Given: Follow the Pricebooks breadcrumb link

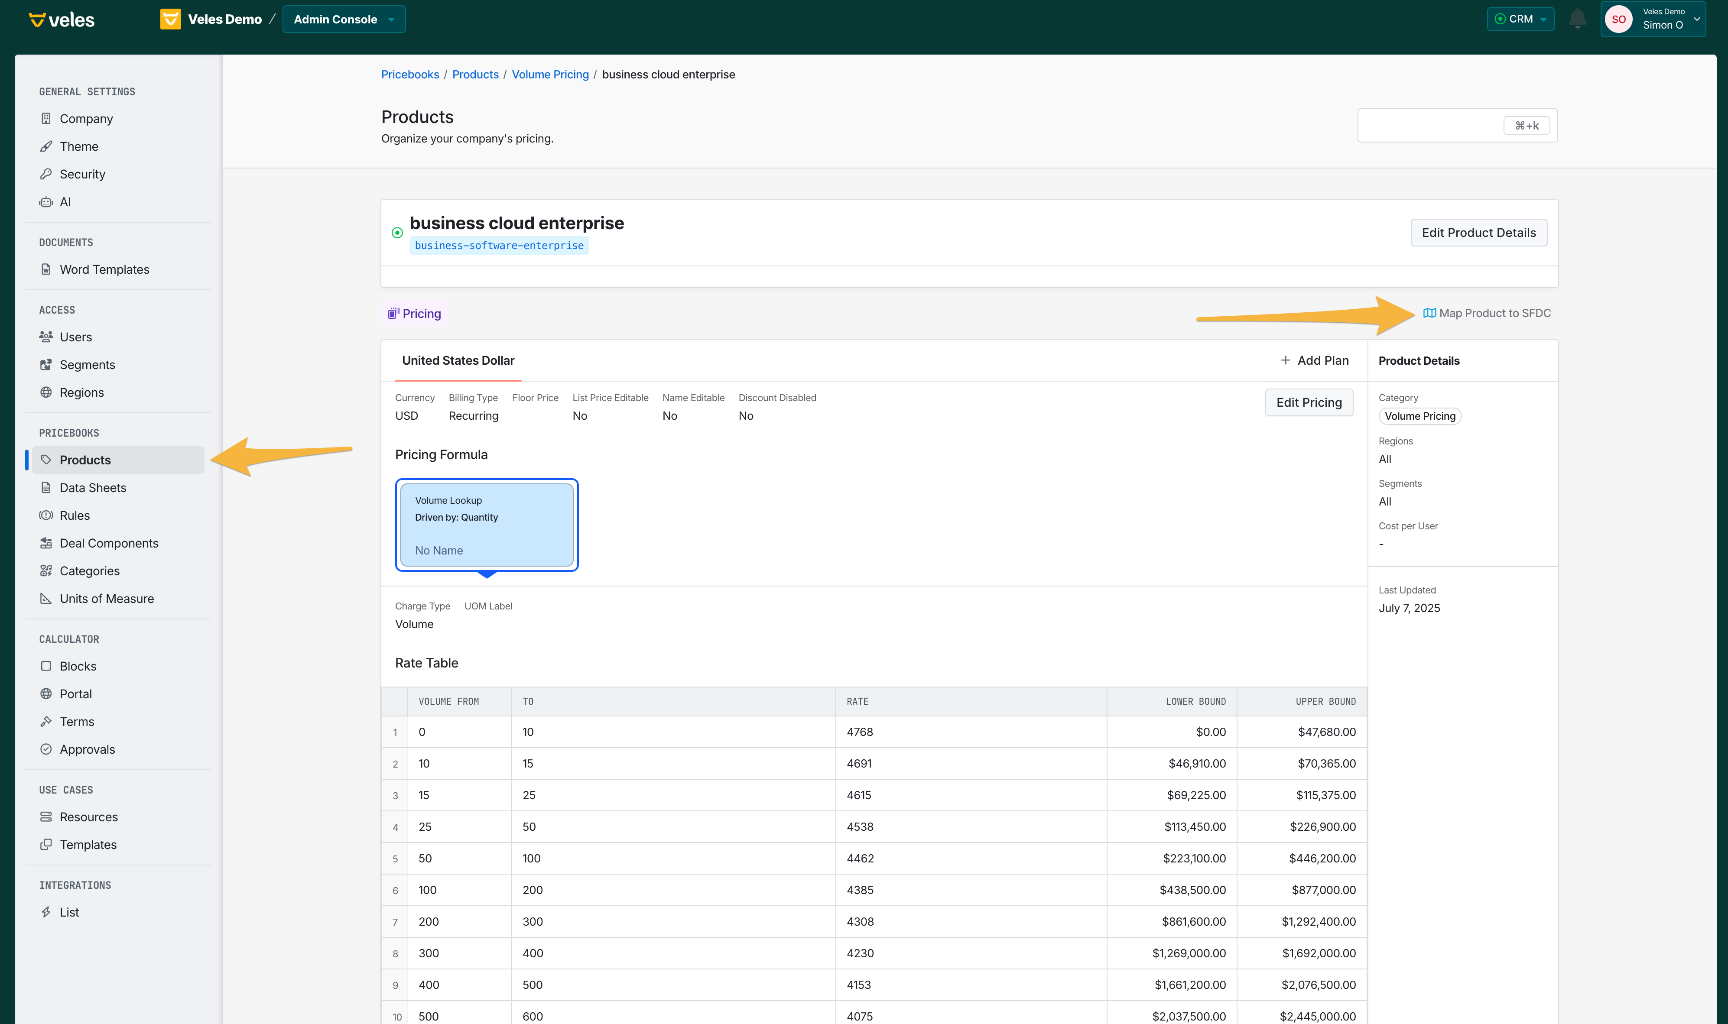Looking at the screenshot, I should pyautogui.click(x=410, y=75).
